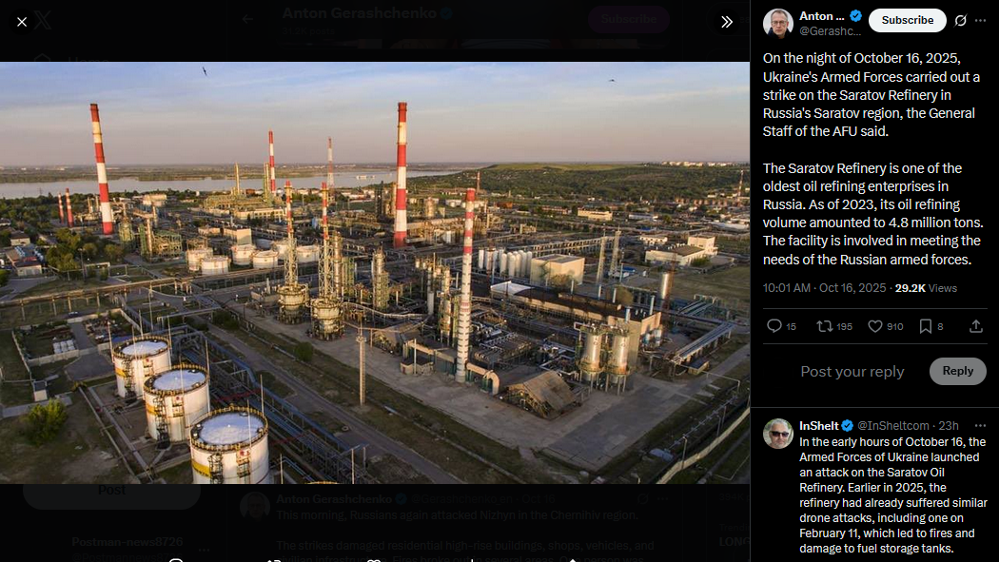Open more options on InShelt's reply
Viewport: 999px width, 562px height.
coord(980,426)
